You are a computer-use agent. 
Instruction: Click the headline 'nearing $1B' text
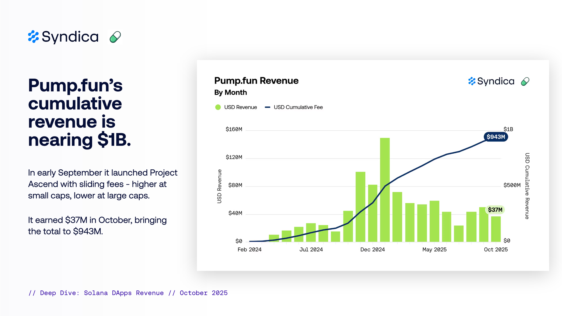pyautogui.click(x=80, y=140)
